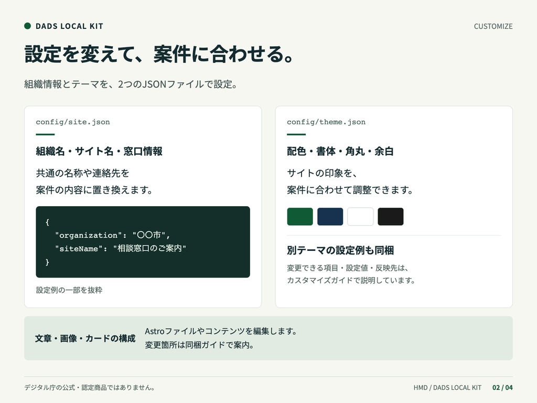This screenshot has width=537, height=403.
Task: Click the line カスタマイズガイドで説明しています。
Action: (351, 280)
